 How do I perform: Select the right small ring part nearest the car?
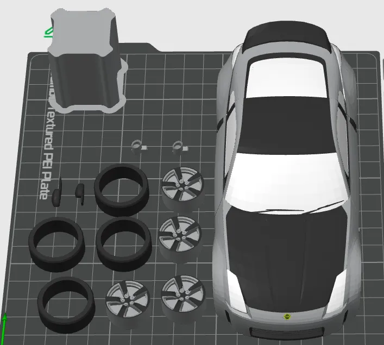(179, 148)
